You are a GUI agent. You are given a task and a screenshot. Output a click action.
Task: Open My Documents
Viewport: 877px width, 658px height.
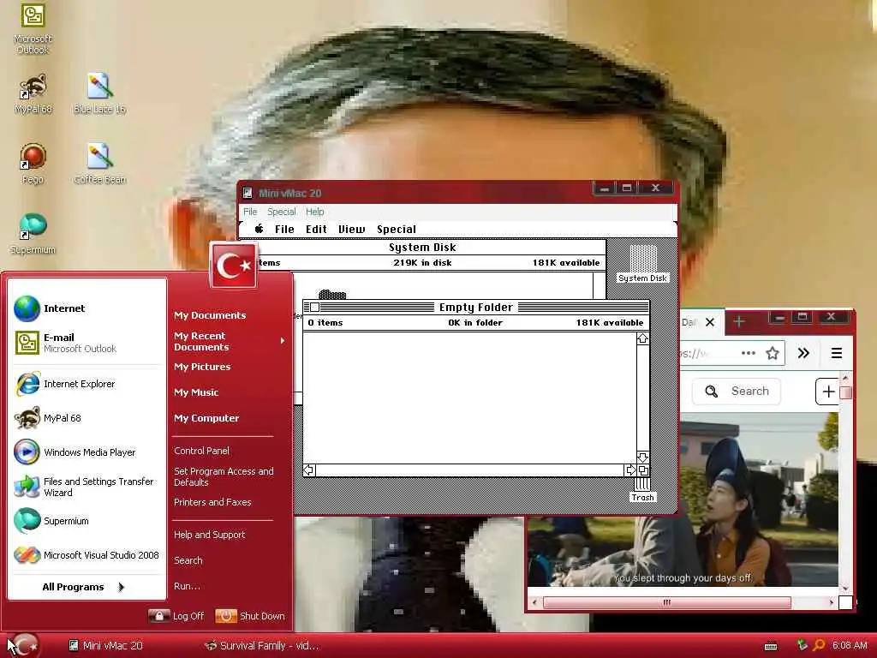click(x=210, y=315)
